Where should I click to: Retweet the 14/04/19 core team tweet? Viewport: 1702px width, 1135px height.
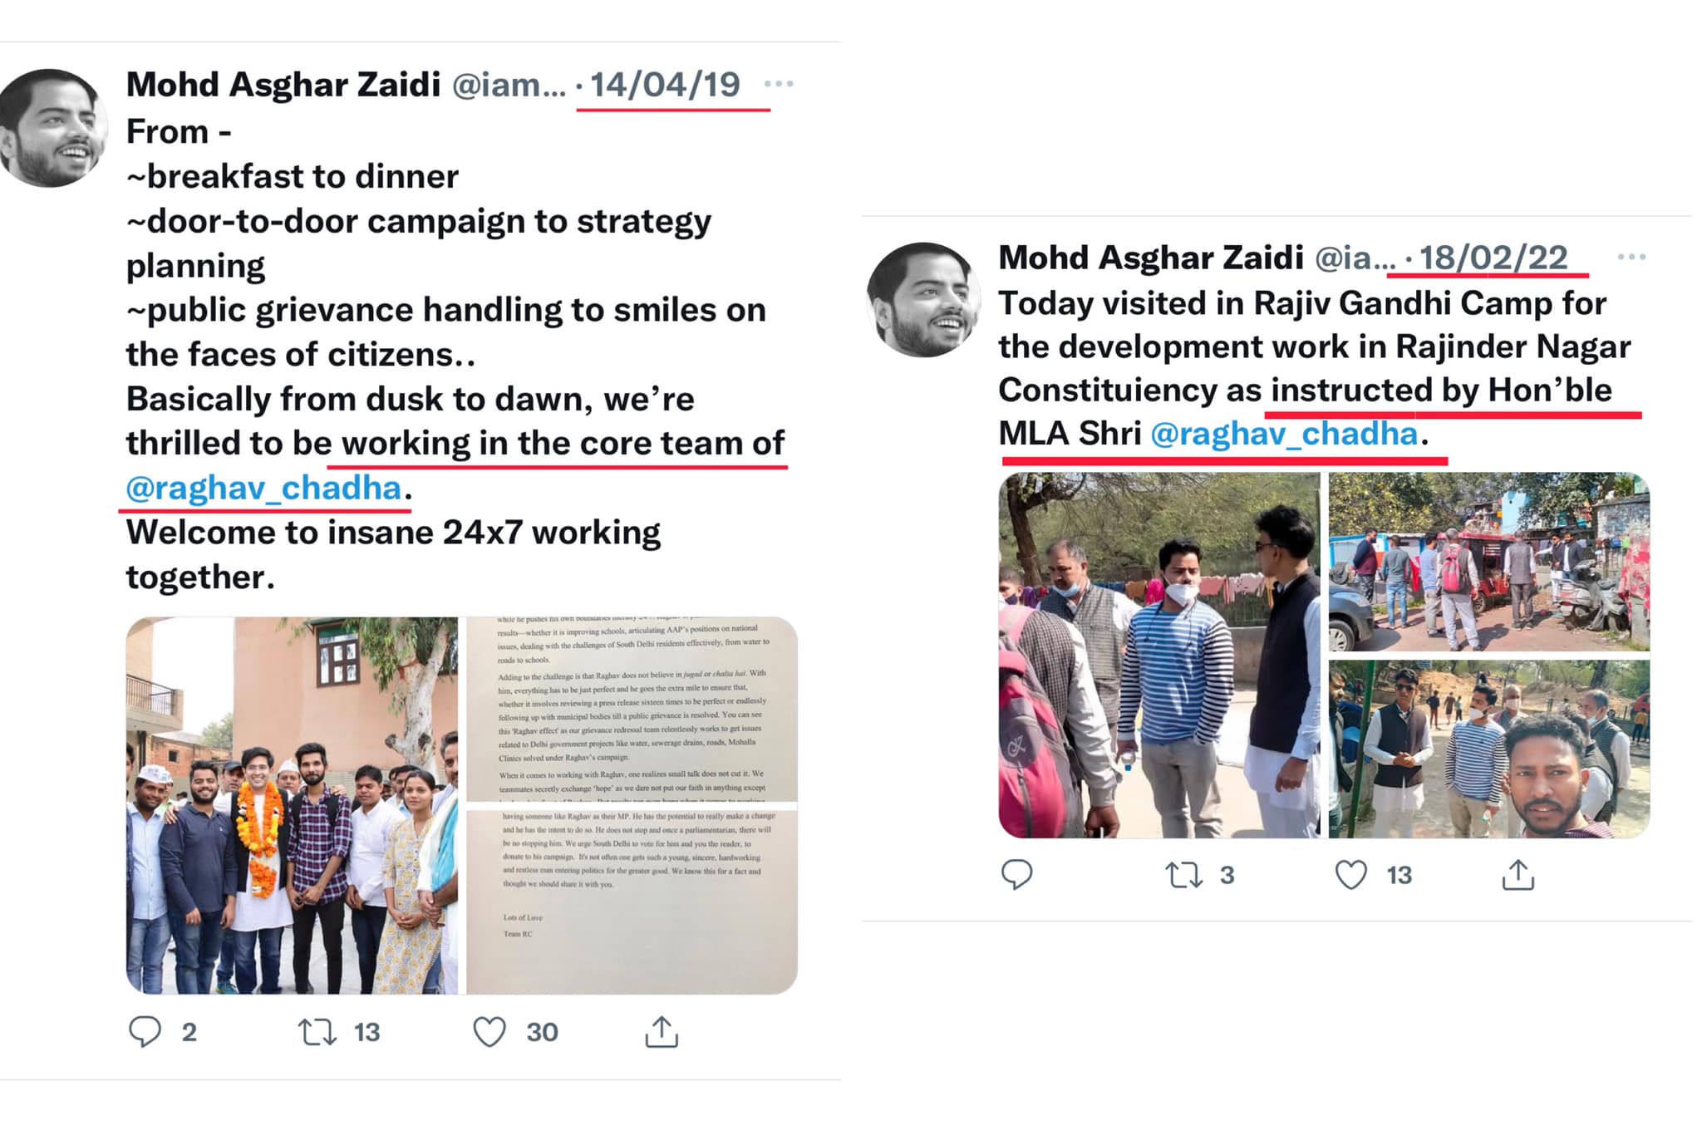point(317,1032)
